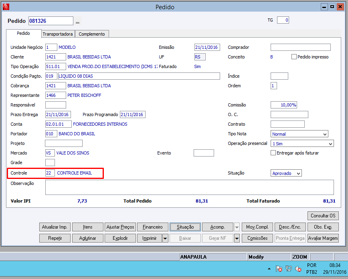Image resolution: width=348 pixels, height=279 pixels.
Task: Click the muted speaker tray icon
Action: 298,269
